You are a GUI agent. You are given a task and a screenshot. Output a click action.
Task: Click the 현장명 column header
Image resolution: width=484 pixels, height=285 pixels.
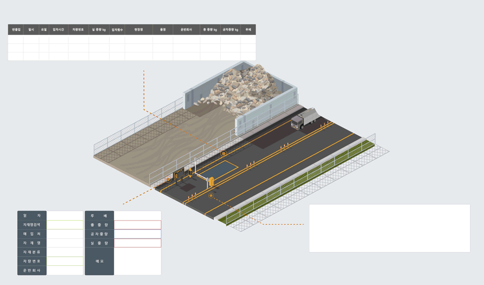coord(139,30)
